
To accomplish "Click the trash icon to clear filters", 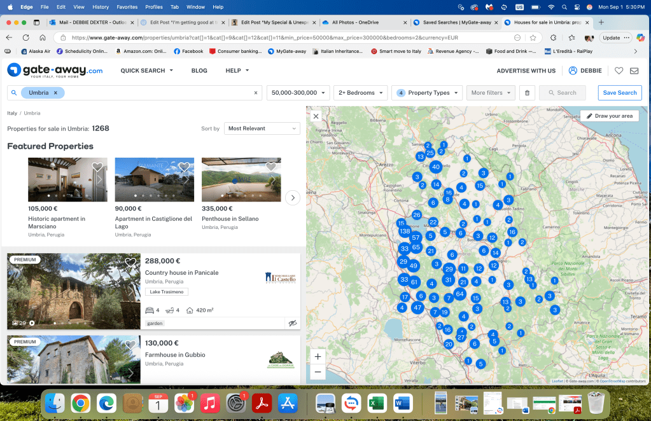I will tap(527, 93).
